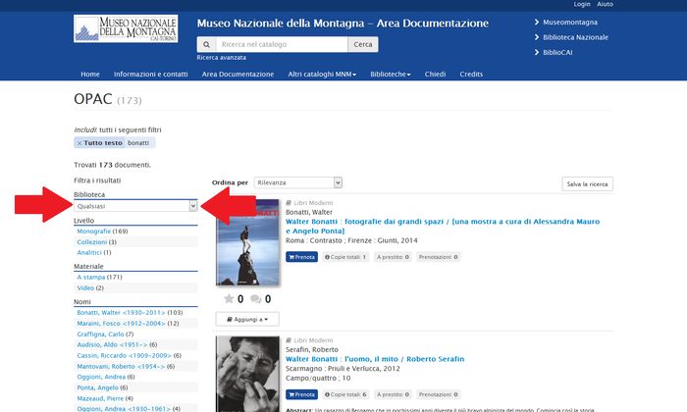Click the bonatti filter term tag
This screenshot has width=687, height=412.
click(x=138, y=143)
